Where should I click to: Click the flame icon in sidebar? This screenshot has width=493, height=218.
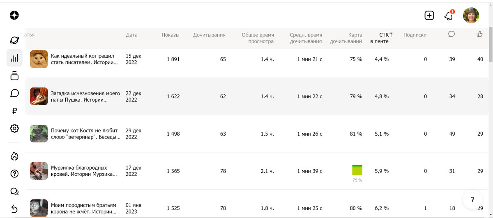click(14, 156)
